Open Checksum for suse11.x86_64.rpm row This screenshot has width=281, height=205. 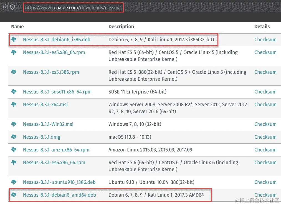(265, 92)
